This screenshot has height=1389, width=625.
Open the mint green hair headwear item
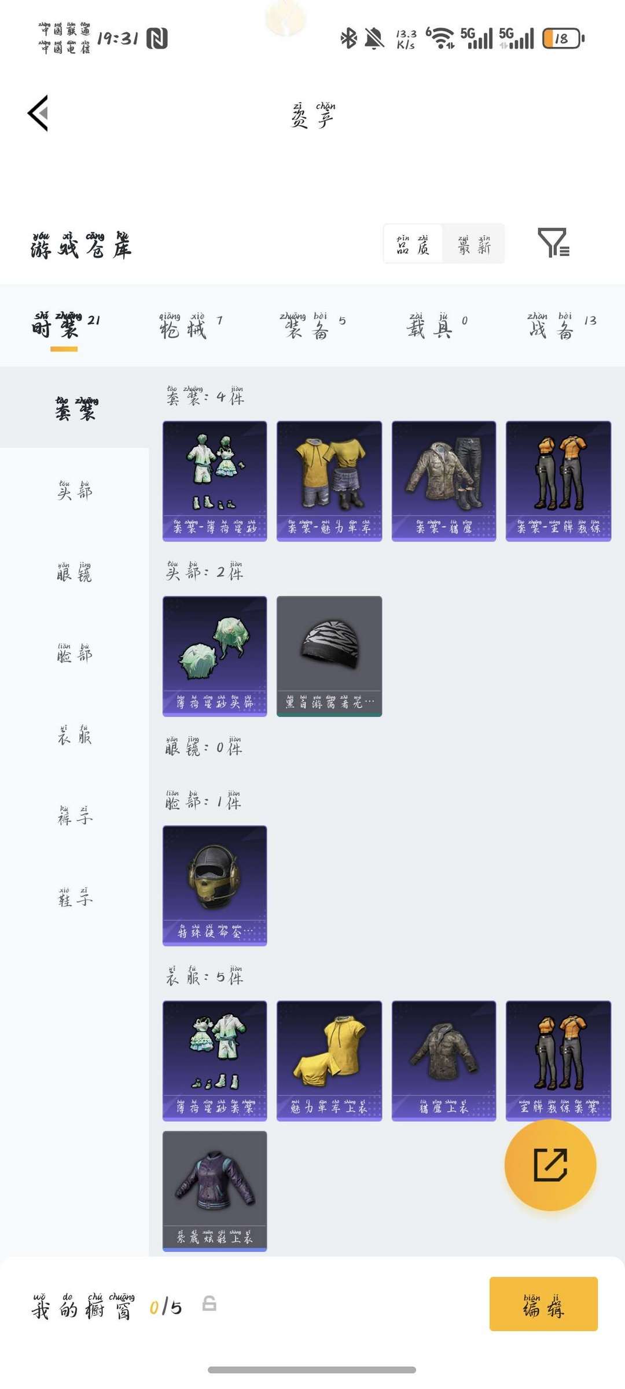tap(215, 656)
